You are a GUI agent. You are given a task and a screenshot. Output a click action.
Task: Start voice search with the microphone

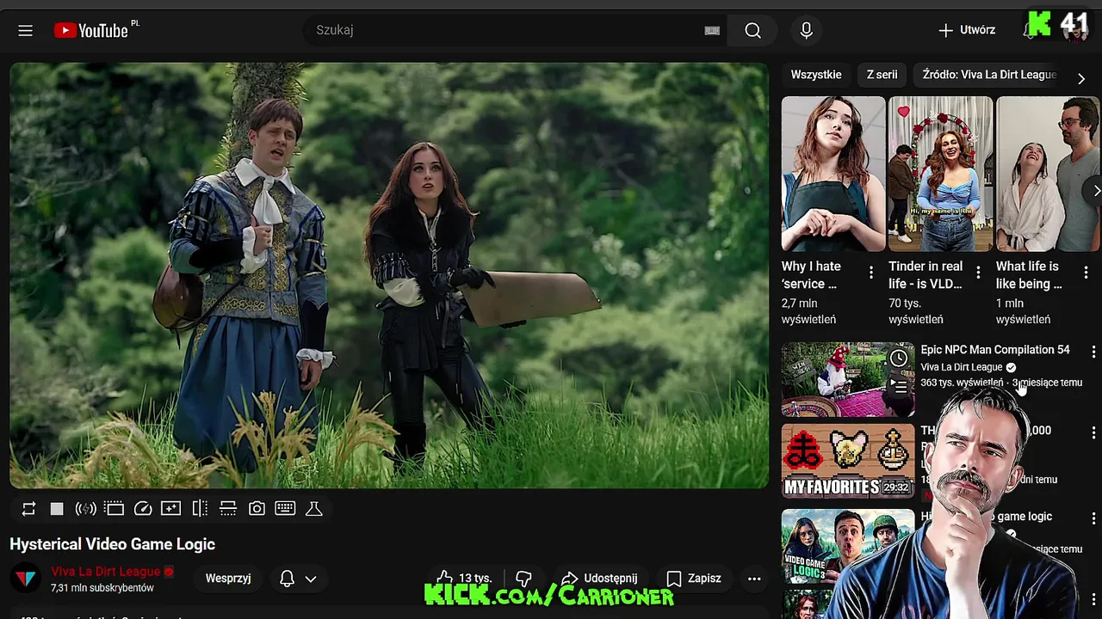coord(806,30)
